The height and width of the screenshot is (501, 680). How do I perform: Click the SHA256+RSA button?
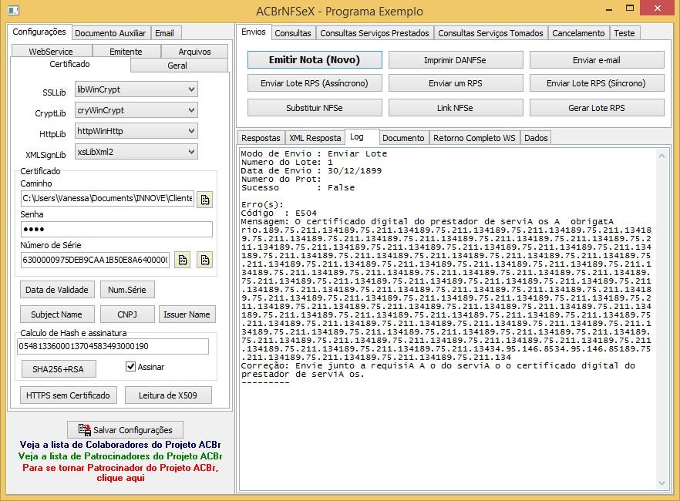coord(58,369)
